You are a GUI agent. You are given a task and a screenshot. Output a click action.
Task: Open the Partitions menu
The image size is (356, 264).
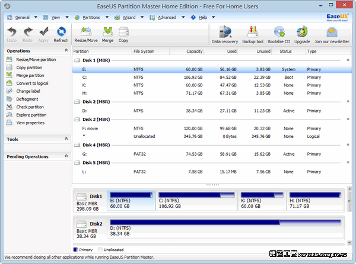click(x=91, y=17)
